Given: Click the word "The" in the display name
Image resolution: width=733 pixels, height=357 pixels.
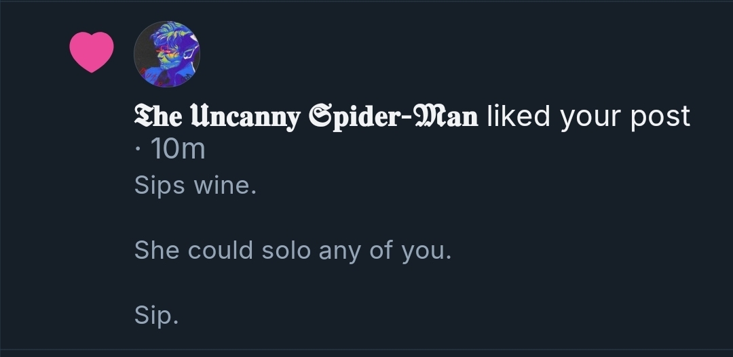Looking at the screenshot, I should coord(157,117).
